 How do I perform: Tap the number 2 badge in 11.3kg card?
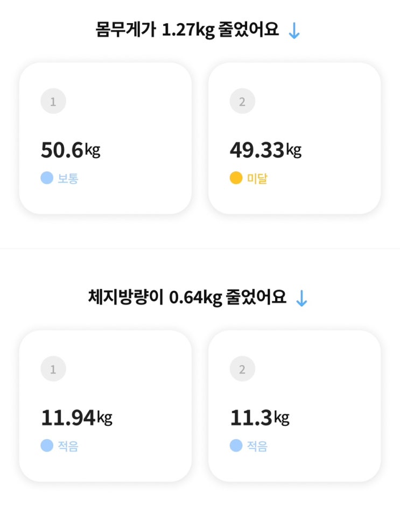[x=242, y=369]
